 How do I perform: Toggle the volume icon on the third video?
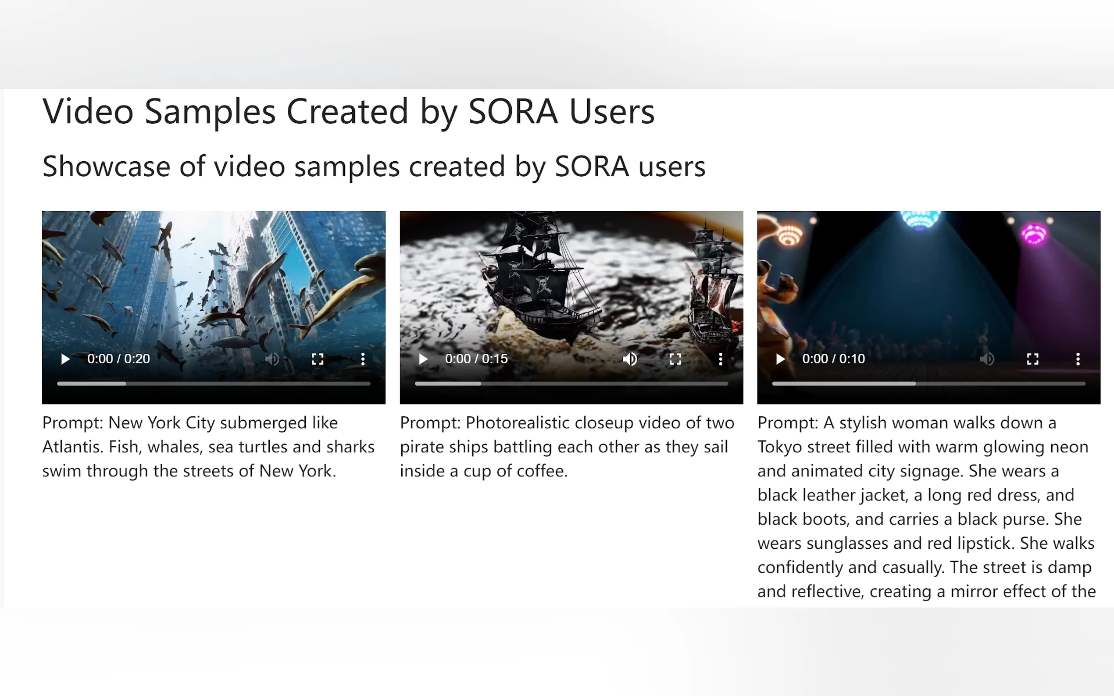pyautogui.click(x=987, y=359)
